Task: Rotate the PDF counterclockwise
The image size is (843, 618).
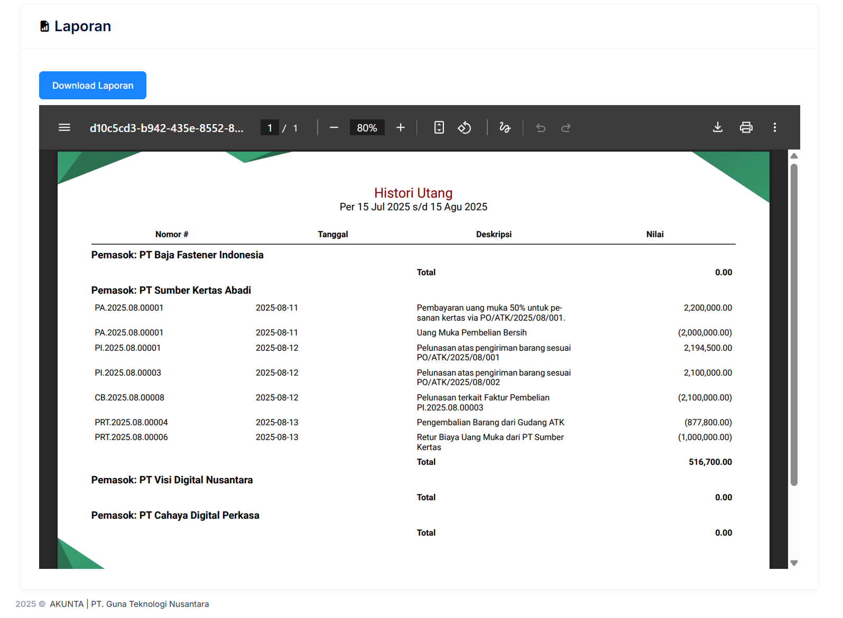Action: pos(464,128)
